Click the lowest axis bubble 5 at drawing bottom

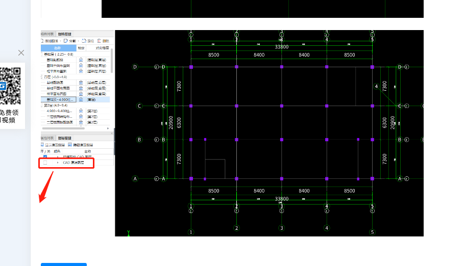click(373, 232)
